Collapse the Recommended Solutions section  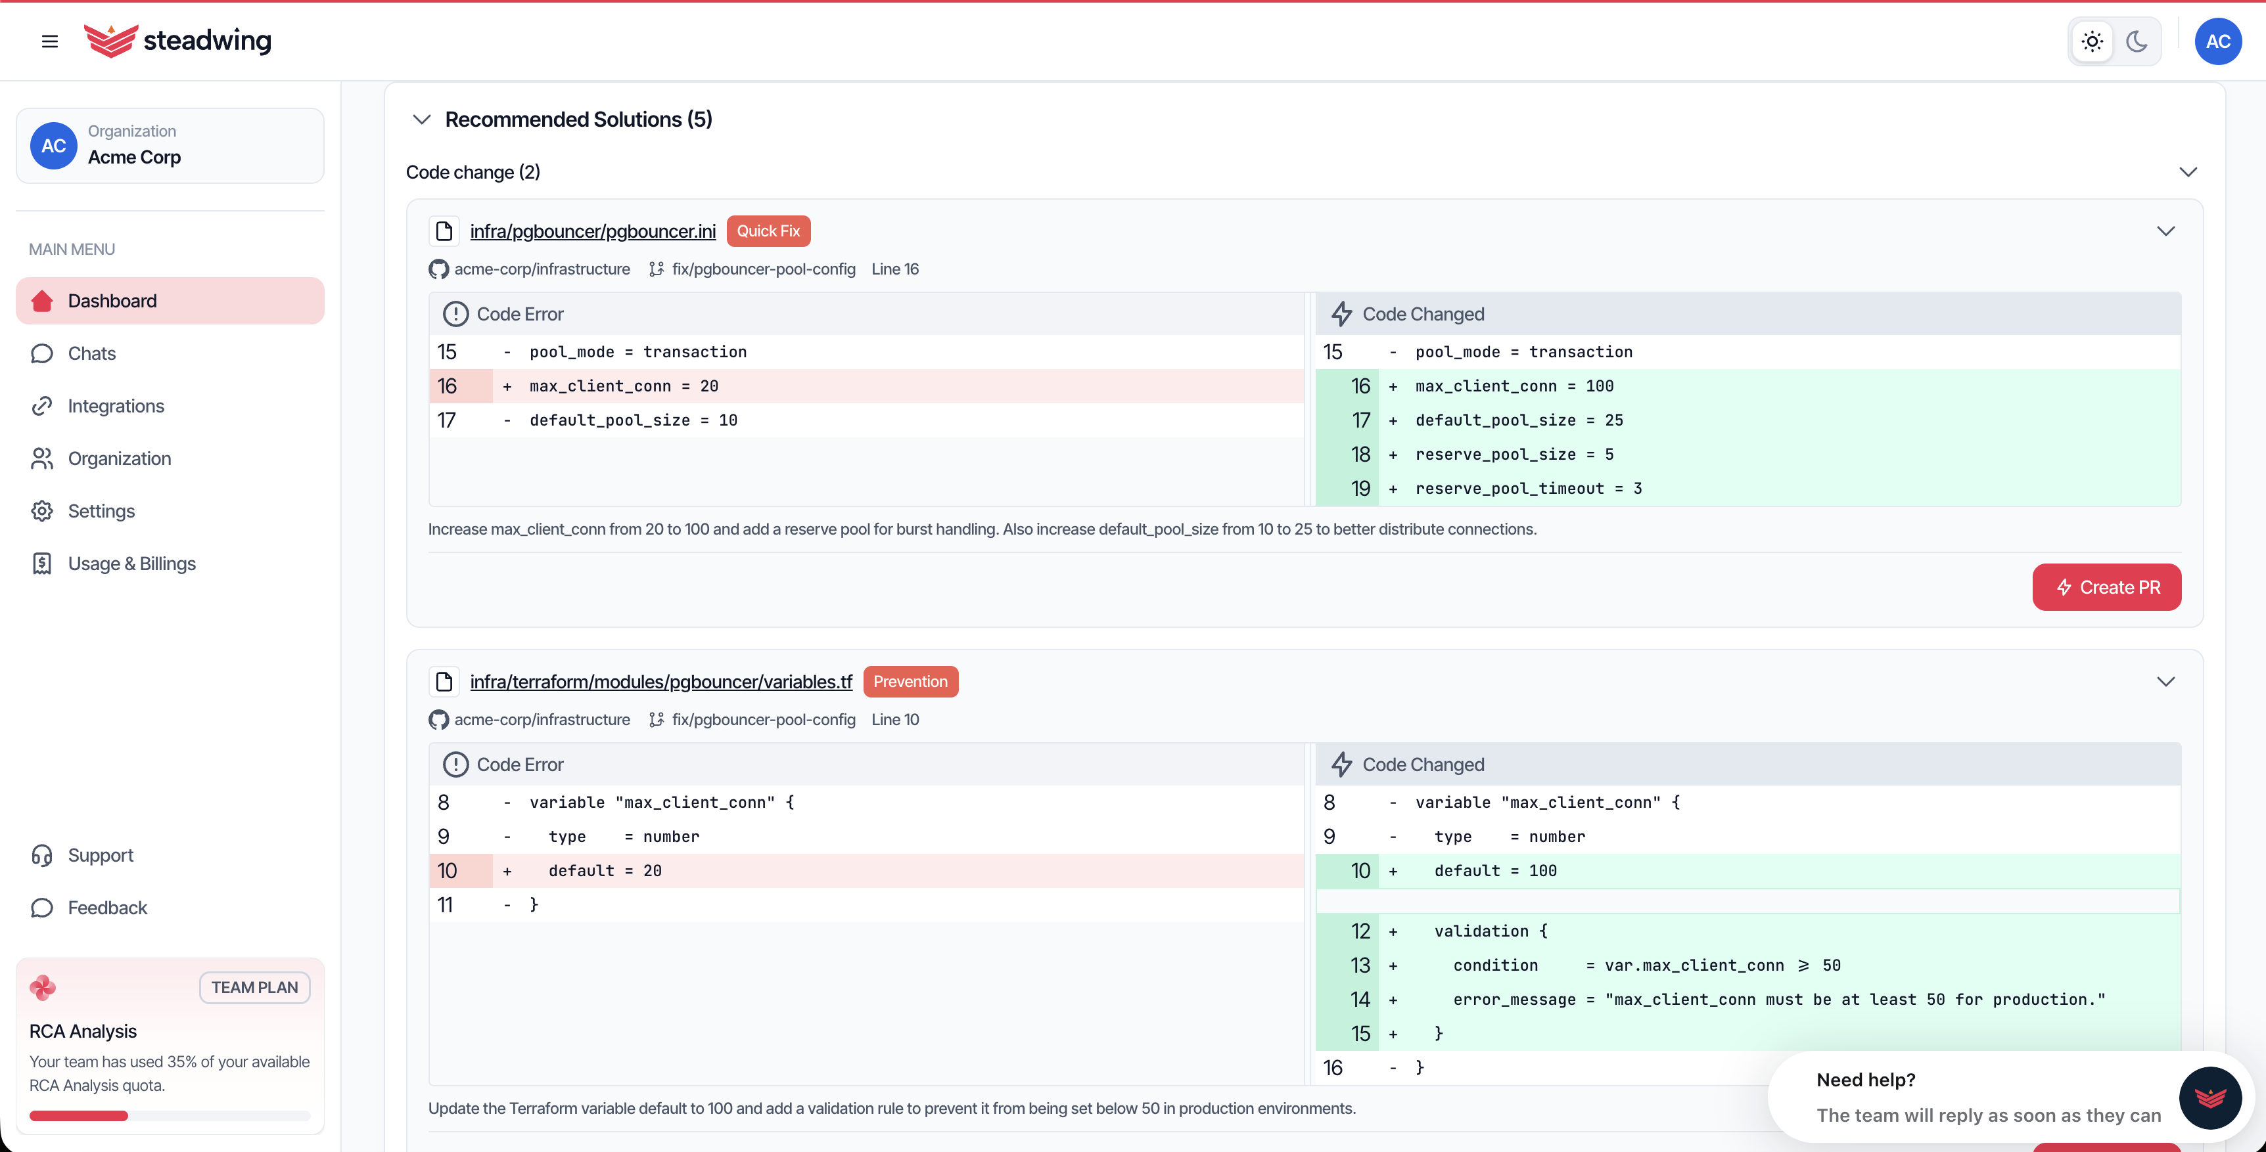pos(421,120)
